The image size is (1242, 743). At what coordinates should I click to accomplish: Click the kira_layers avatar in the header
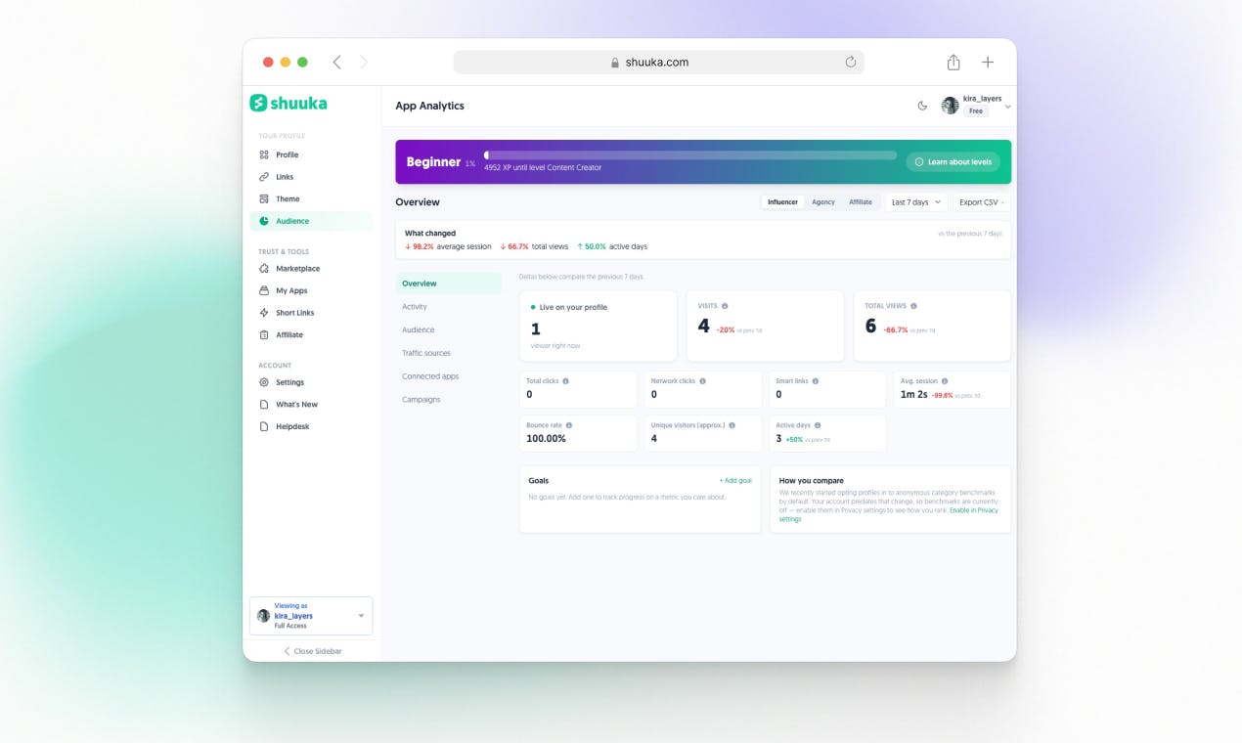tap(950, 106)
